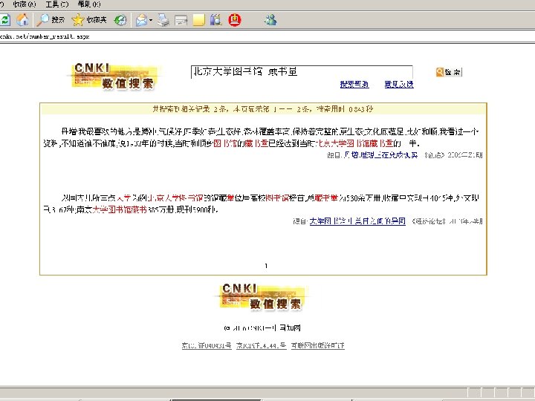This screenshot has height=401, width=535.
Task: Open the Help (帮助) menu
Action: tap(88, 4)
